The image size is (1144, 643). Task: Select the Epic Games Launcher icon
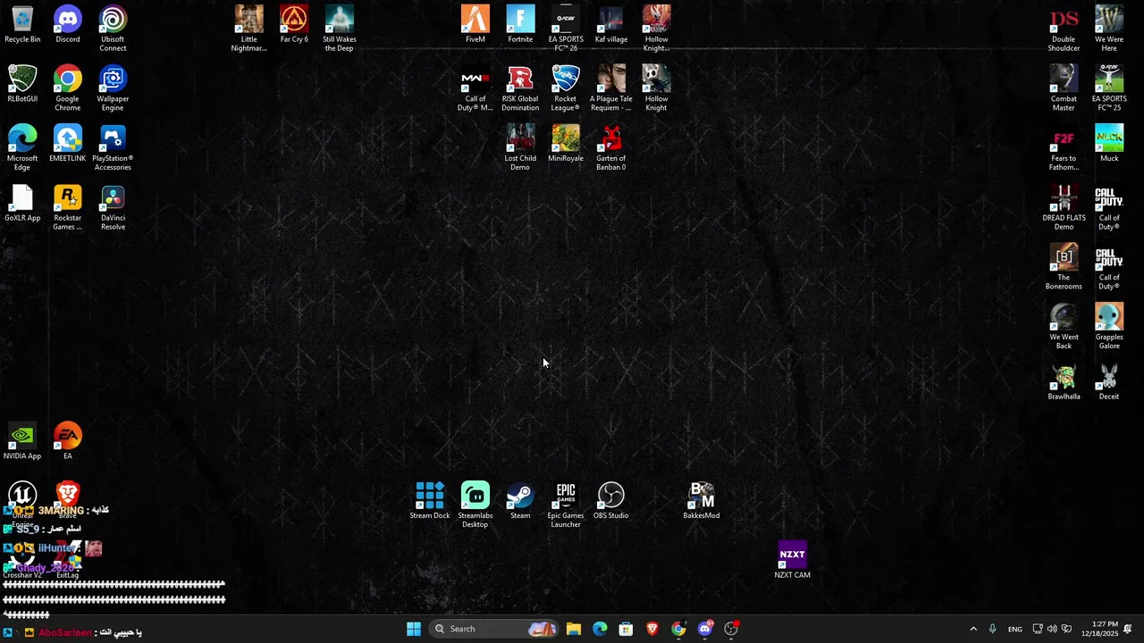coord(566,505)
